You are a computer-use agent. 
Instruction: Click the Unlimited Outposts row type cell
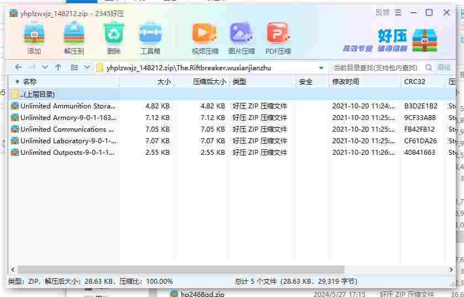pyautogui.click(x=259, y=152)
